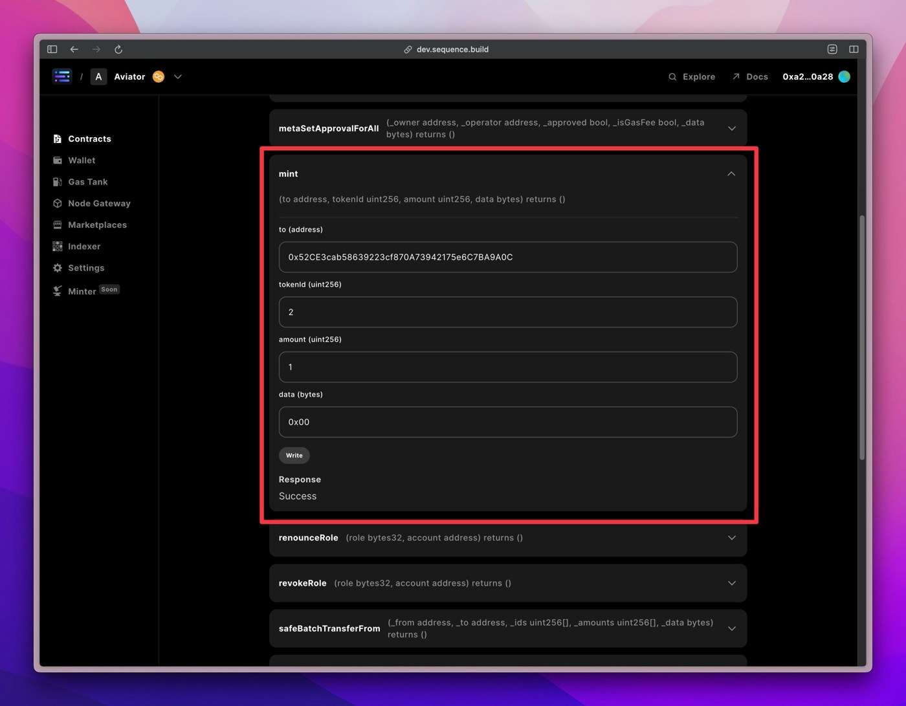Expand the renounceRole function
Screen dimensions: 906x706
[x=732, y=538]
